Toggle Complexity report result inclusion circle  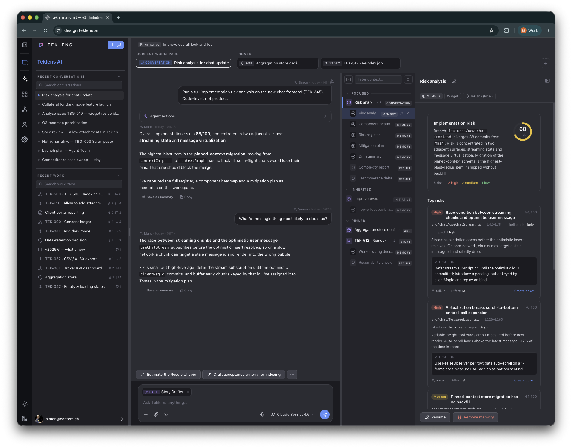pos(353,167)
